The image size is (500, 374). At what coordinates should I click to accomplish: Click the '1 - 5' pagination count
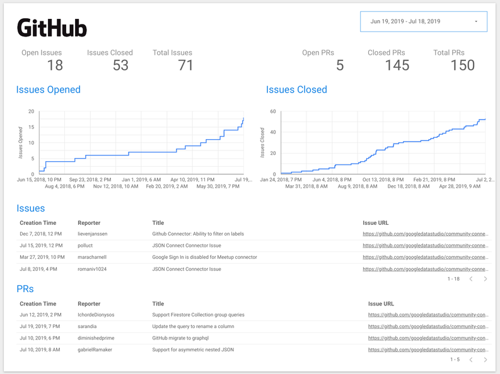coord(455,360)
